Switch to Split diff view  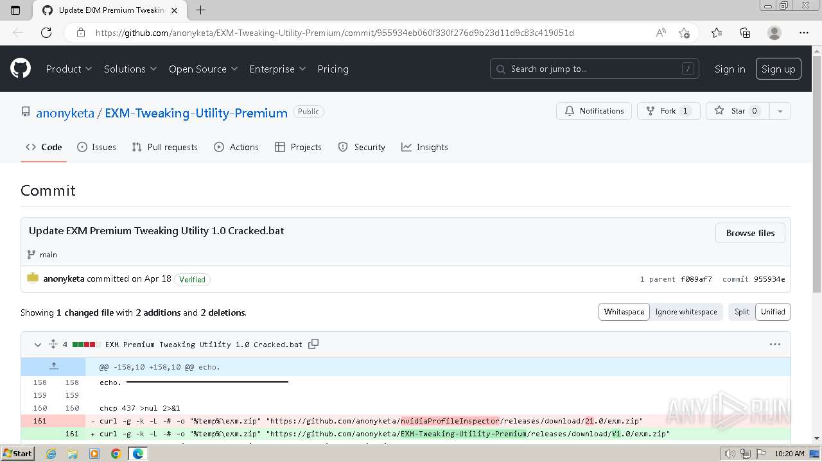coord(742,312)
